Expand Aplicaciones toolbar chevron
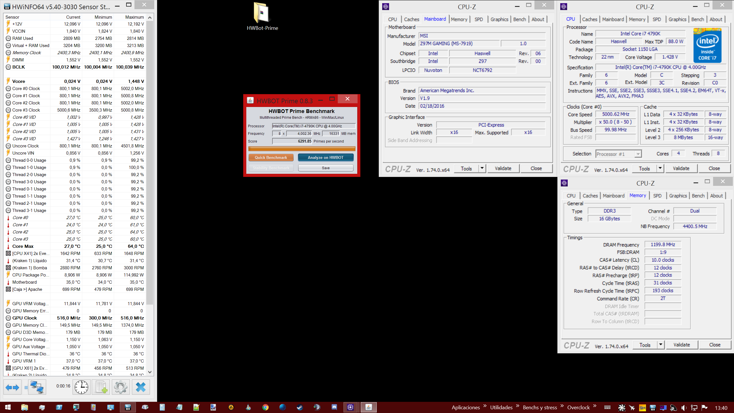Viewport: 734px width, 413px height. coord(485,406)
